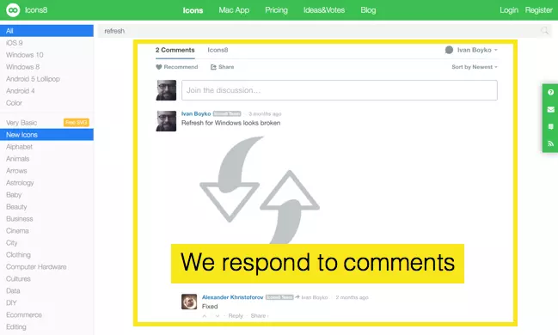The height and width of the screenshot is (335, 558).
Task: Open Ideas&Votes page
Action: coord(324,10)
